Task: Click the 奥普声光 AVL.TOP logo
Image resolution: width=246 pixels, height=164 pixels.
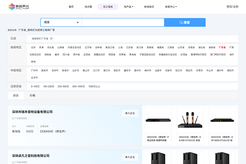Action: click(19, 7)
